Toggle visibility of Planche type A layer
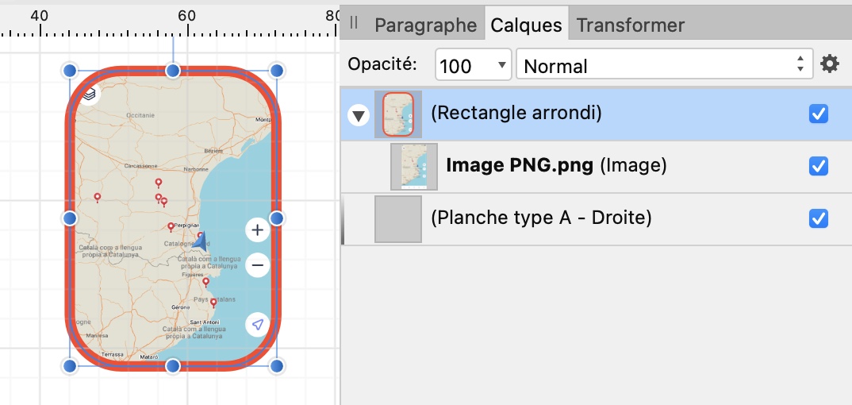The image size is (852, 405). click(x=819, y=218)
